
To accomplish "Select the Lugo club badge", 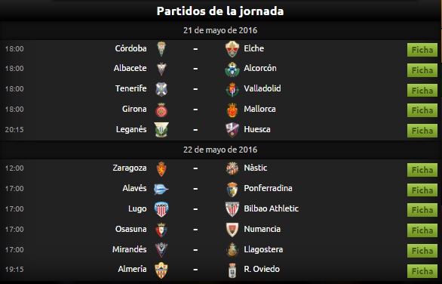I will tap(161, 209).
